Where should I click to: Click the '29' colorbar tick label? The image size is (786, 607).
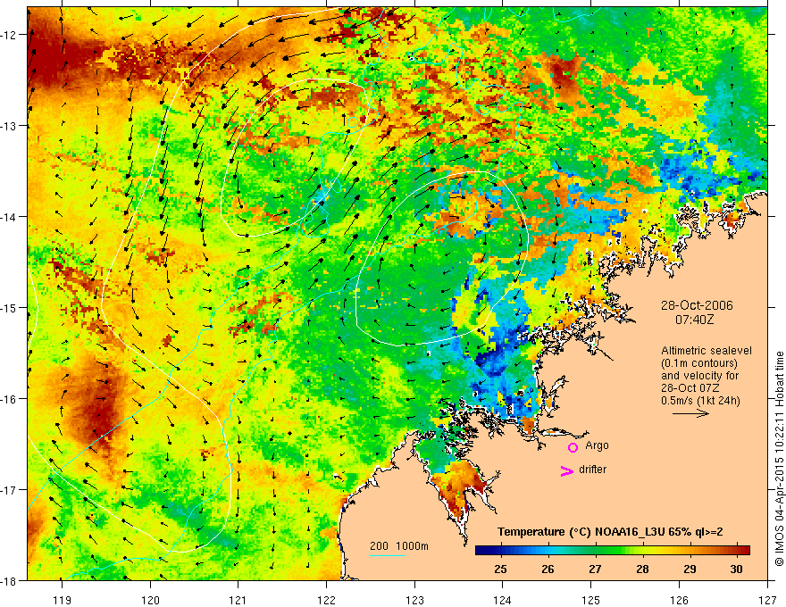click(x=690, y=570)
